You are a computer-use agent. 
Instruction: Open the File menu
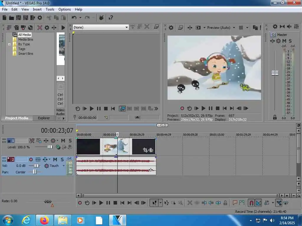point(5,9)
